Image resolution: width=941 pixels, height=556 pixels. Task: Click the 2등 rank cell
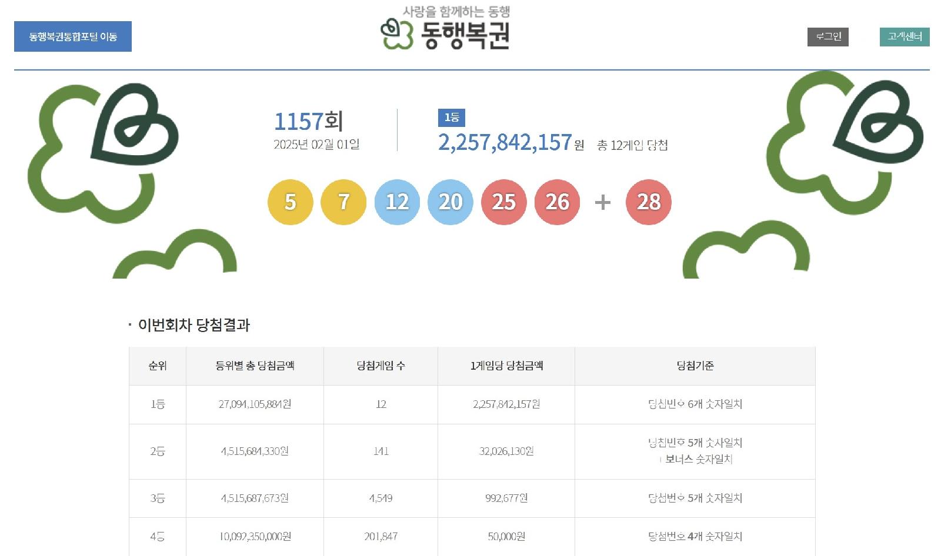pyautogui.click(x=158, y=451)
